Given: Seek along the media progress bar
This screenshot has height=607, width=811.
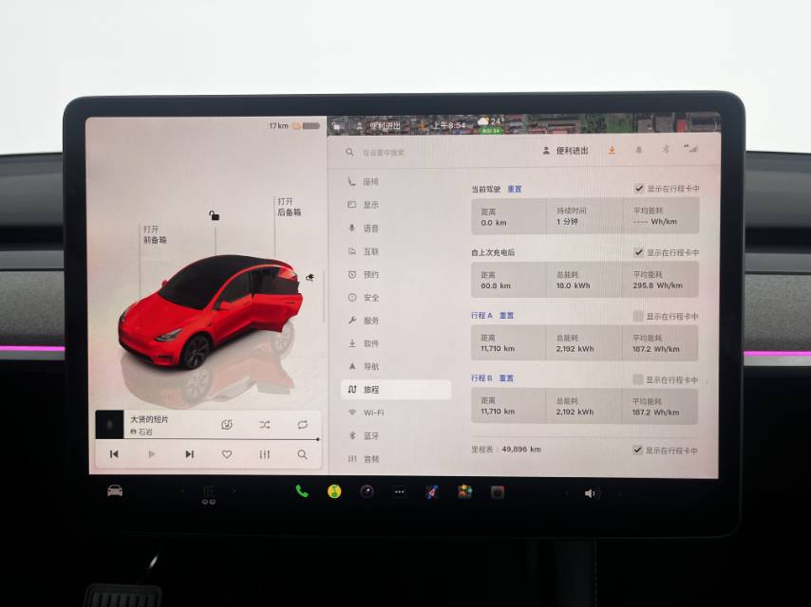Looking at the screenshot, I should (207, 439).
